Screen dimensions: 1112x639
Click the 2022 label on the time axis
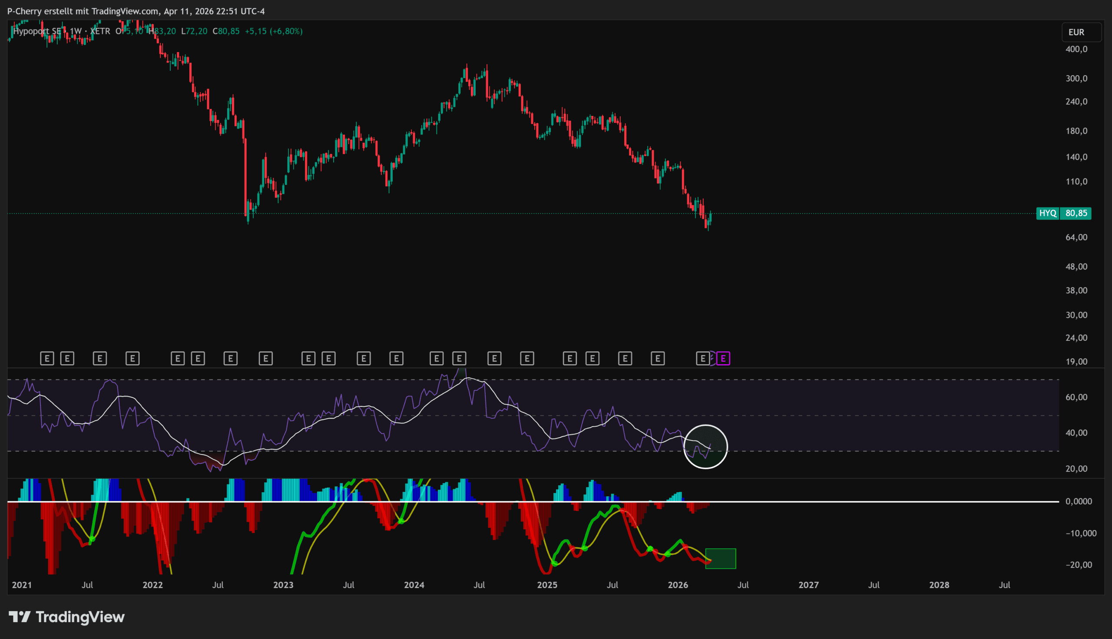[x=152, y=585]
